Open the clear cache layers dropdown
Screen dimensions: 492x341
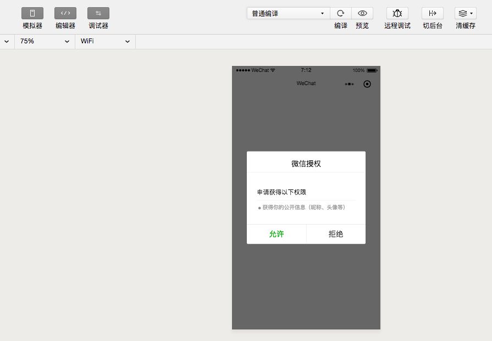[x=465, y=13]
